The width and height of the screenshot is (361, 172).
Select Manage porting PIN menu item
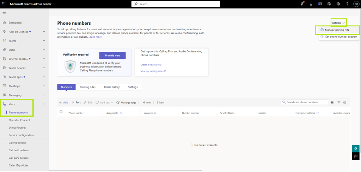point(339,30)
